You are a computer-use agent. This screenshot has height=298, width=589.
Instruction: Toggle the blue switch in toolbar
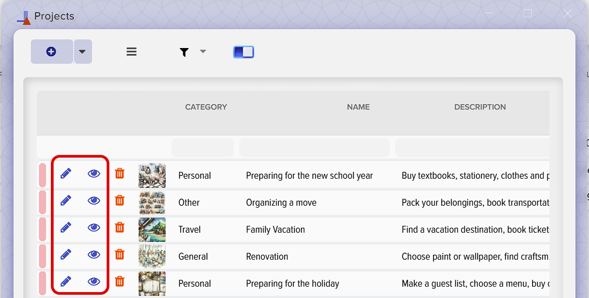(x=244, y=52)
